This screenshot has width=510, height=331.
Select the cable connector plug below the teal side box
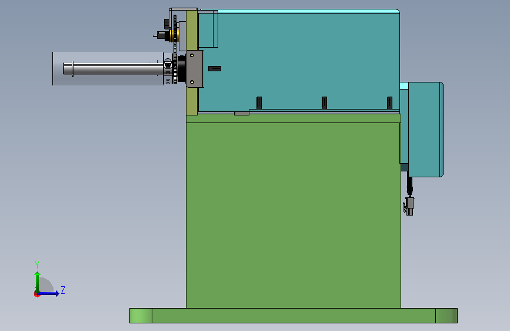pyautogui.click(x=409, y=206)
